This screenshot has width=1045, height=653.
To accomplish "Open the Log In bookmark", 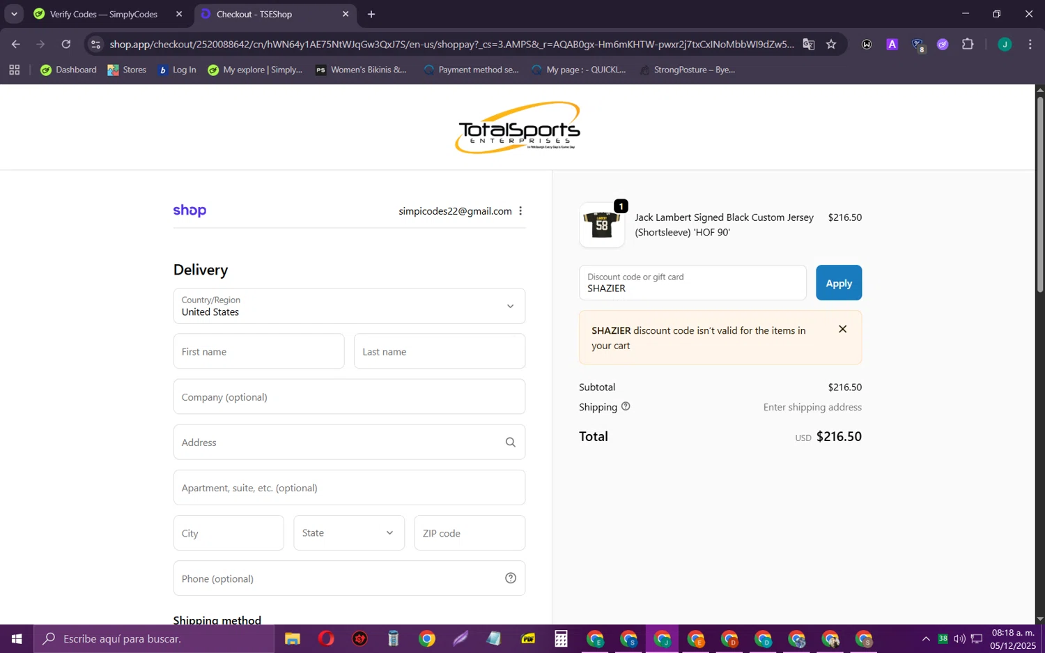I will (177, 70).
